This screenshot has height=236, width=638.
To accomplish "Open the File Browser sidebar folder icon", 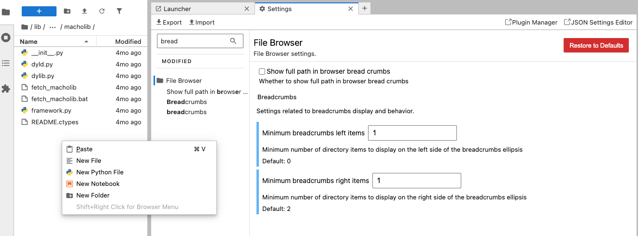I will 6,13.
